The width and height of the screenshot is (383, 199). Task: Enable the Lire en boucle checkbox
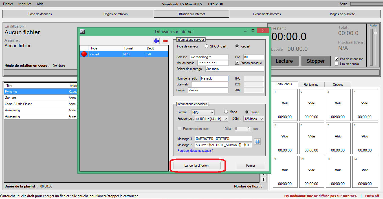tap(336, 64)
